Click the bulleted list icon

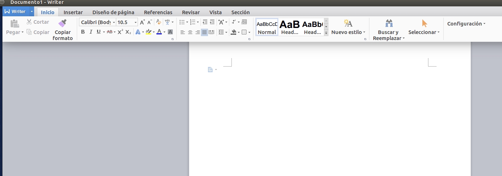pyautogui.click(x=182, y=22)
